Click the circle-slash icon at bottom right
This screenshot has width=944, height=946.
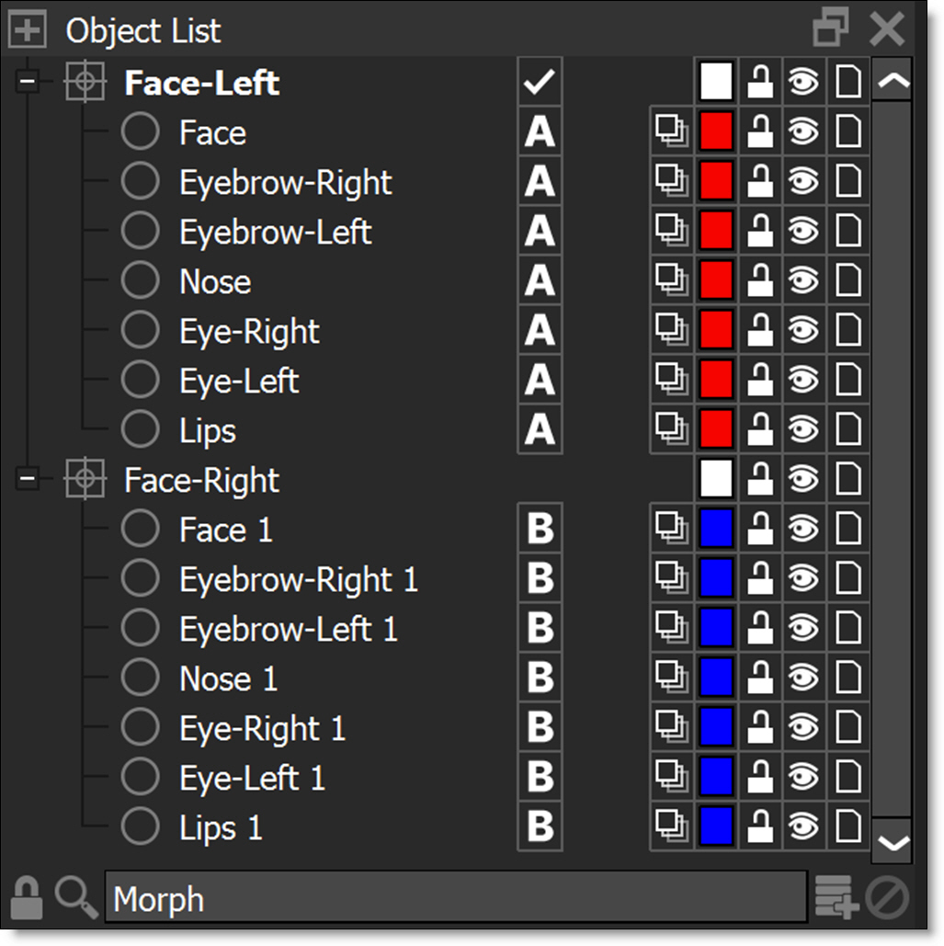[x=888, y=897]
